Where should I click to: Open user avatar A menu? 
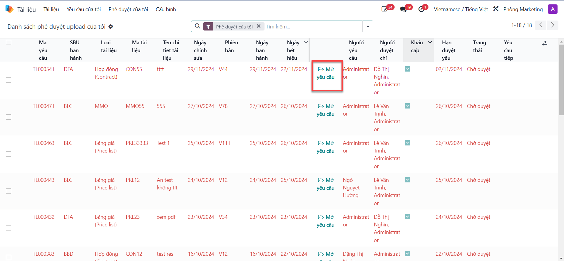click(553, 9)
